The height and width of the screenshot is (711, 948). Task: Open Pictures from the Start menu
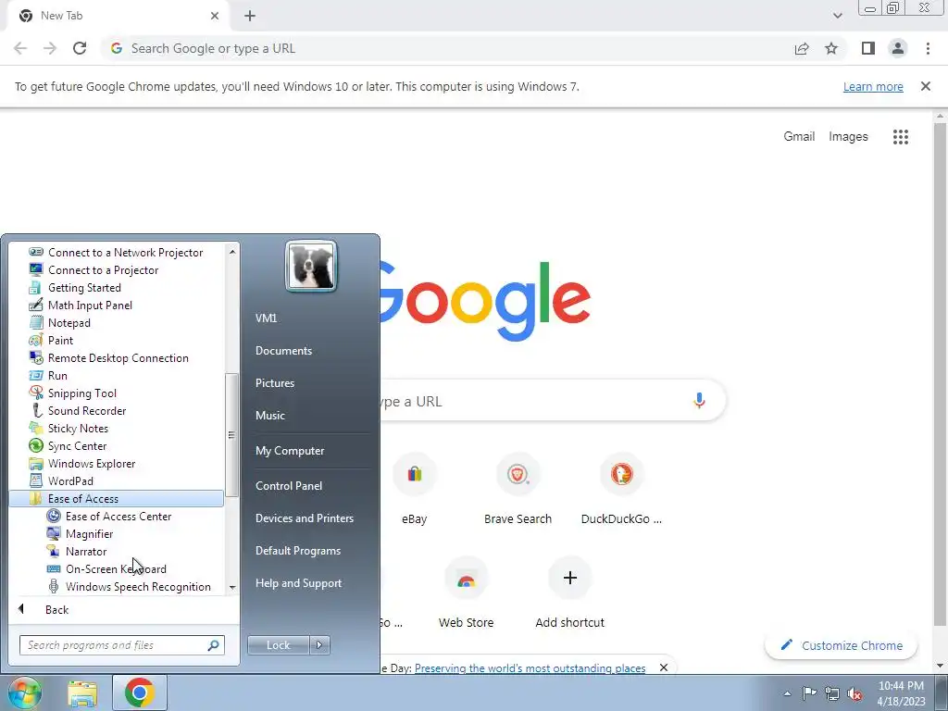pyautogui.click(x=274, y=382)
